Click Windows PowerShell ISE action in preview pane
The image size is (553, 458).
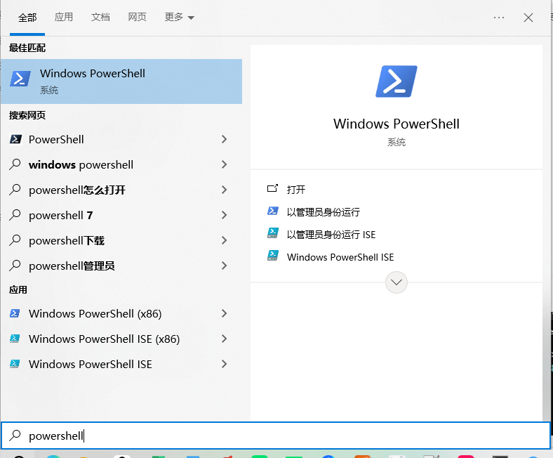click(340, 257)
